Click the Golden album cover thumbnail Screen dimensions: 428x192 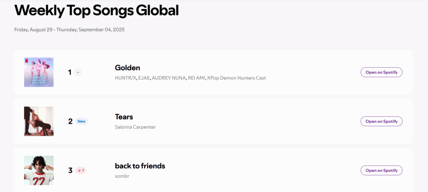click(39, 72)
